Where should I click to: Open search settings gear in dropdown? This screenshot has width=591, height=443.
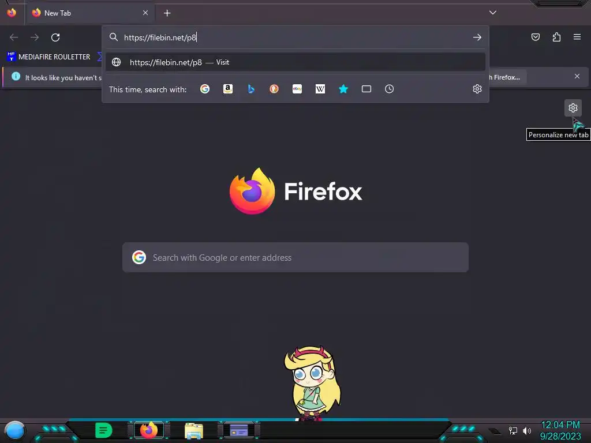477,89
